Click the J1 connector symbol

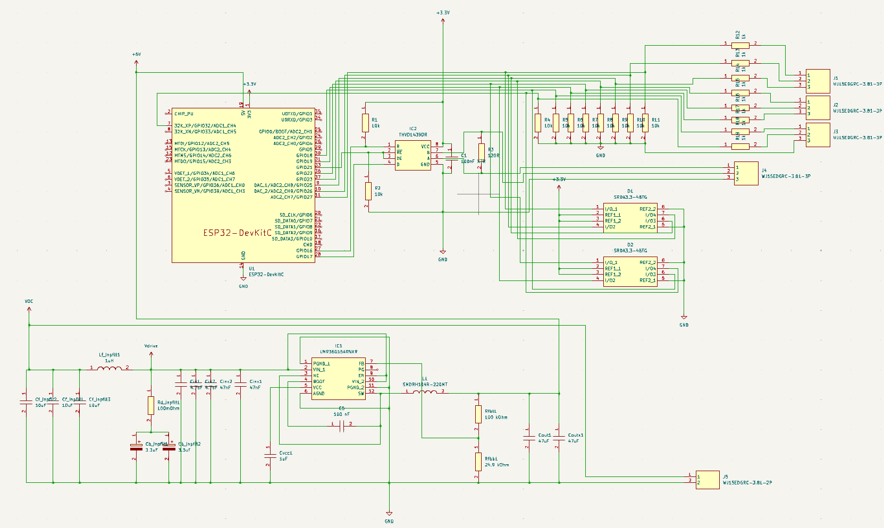pyautogui.click(x=818, y=81)
